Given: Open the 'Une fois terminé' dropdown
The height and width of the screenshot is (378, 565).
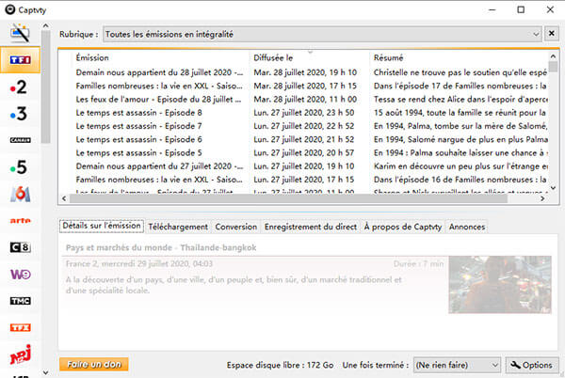Looking at the screenshot, I should [x=457, y=365].
